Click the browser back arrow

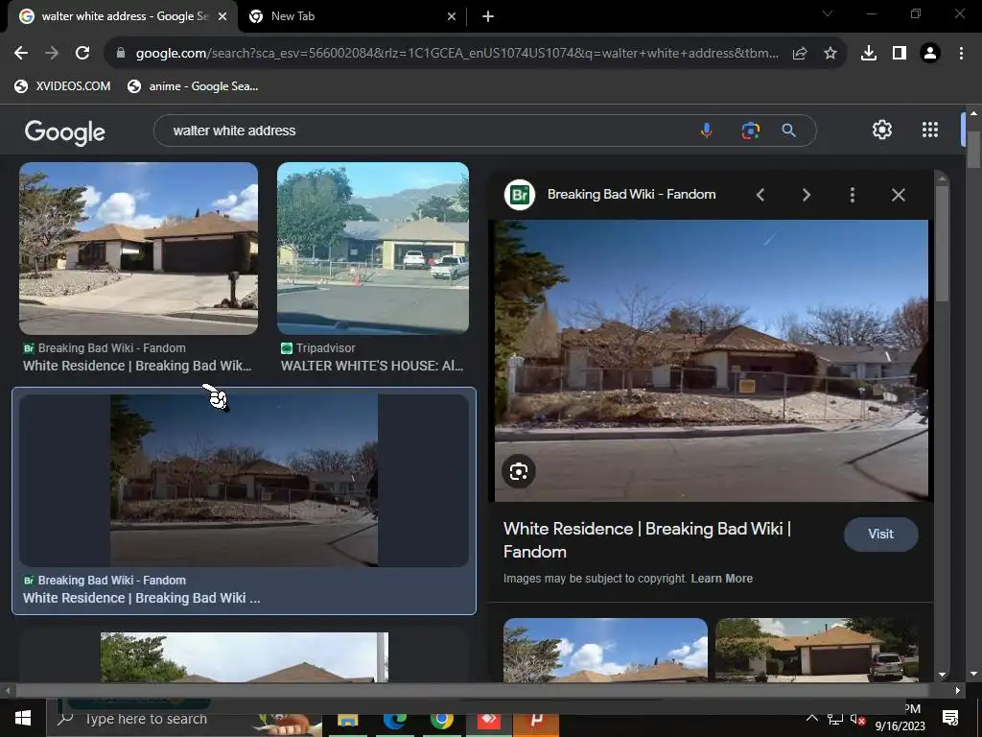click(x=21, y=54)
